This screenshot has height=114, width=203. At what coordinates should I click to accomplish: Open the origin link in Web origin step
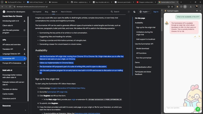[73, 99]
